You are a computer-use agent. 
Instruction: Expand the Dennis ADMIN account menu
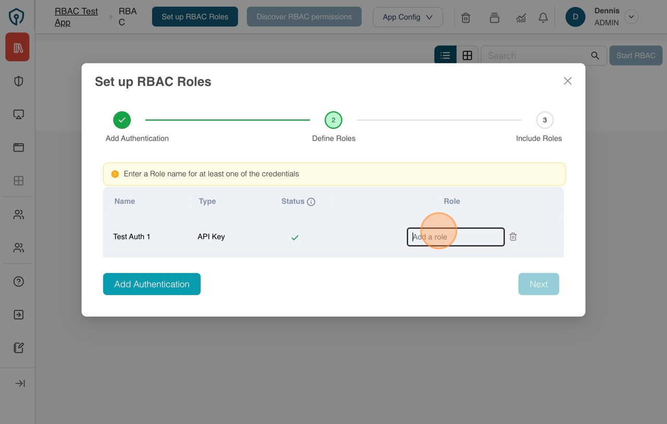pyautogui.click(x=631, y=17)
